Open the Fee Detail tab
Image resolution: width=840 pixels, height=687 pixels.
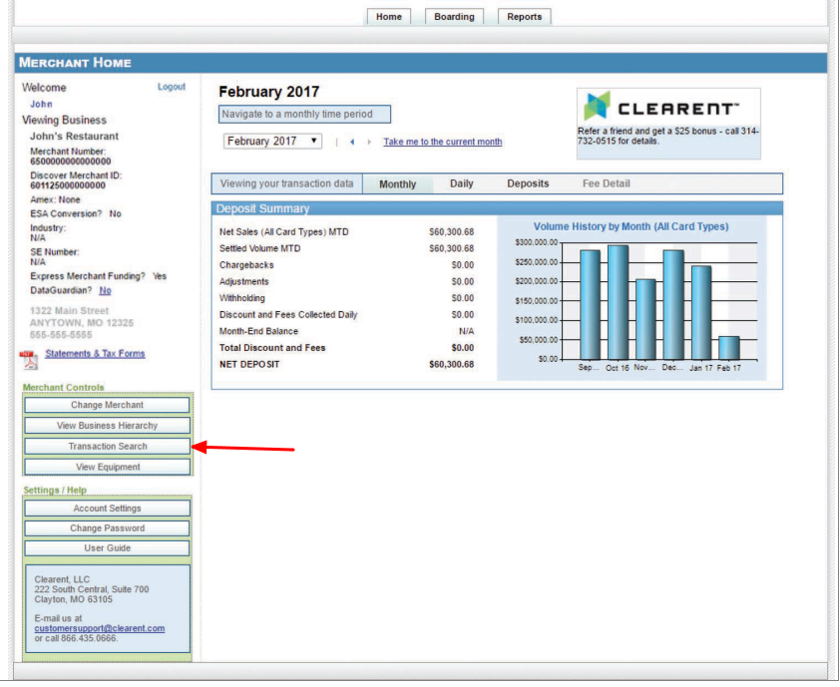(606, 183)
